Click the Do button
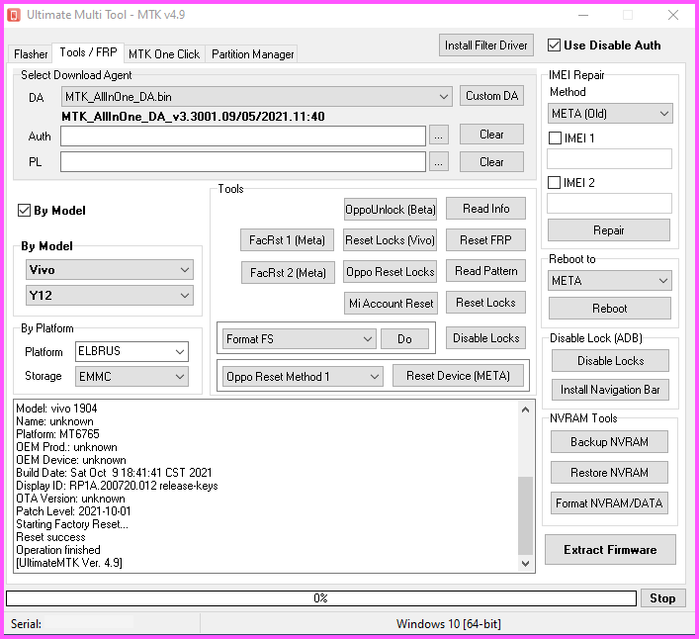 tap(404, 339)
